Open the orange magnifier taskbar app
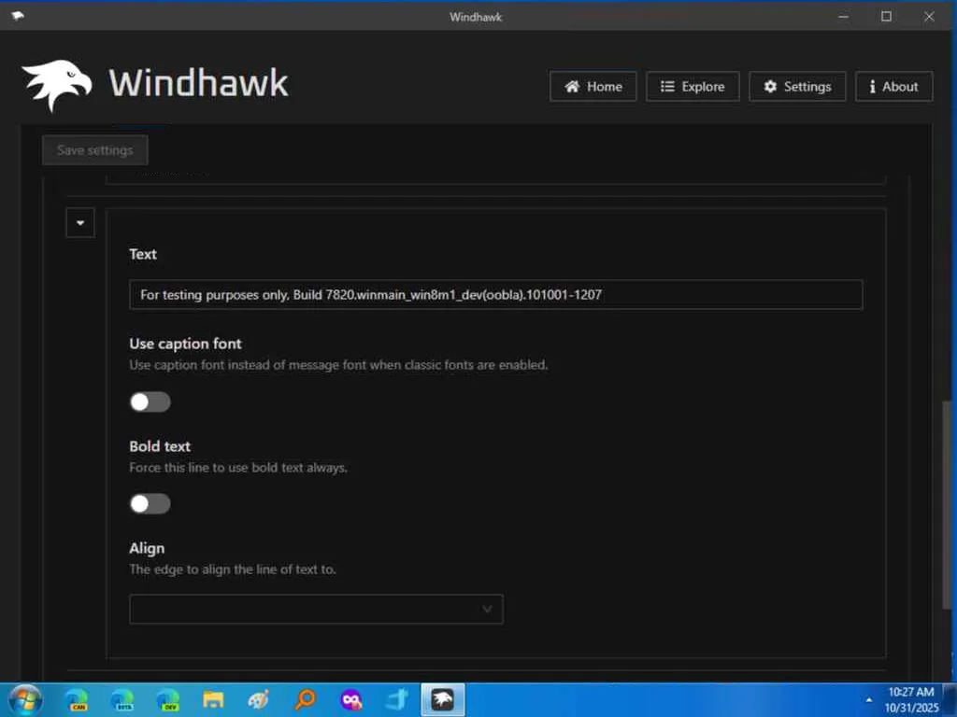 pyautogui.click(x=306, y=699)
